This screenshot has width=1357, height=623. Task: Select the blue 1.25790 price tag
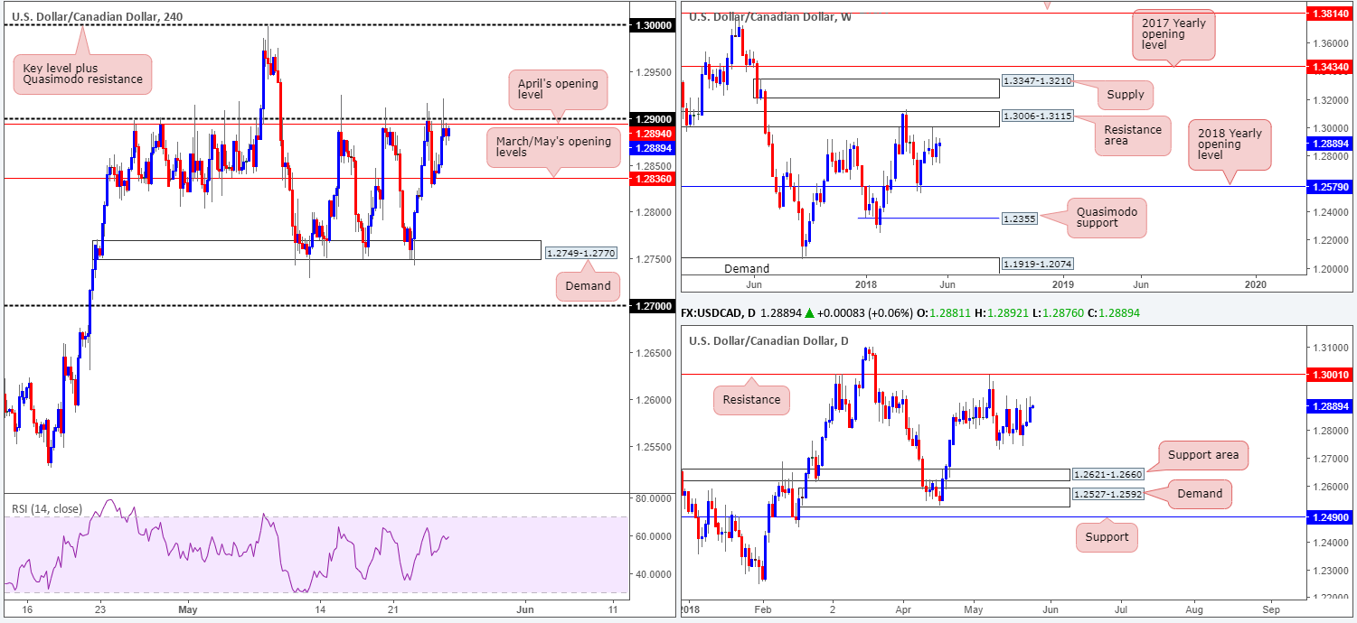pyautogui.click(x=1332, y=186)
